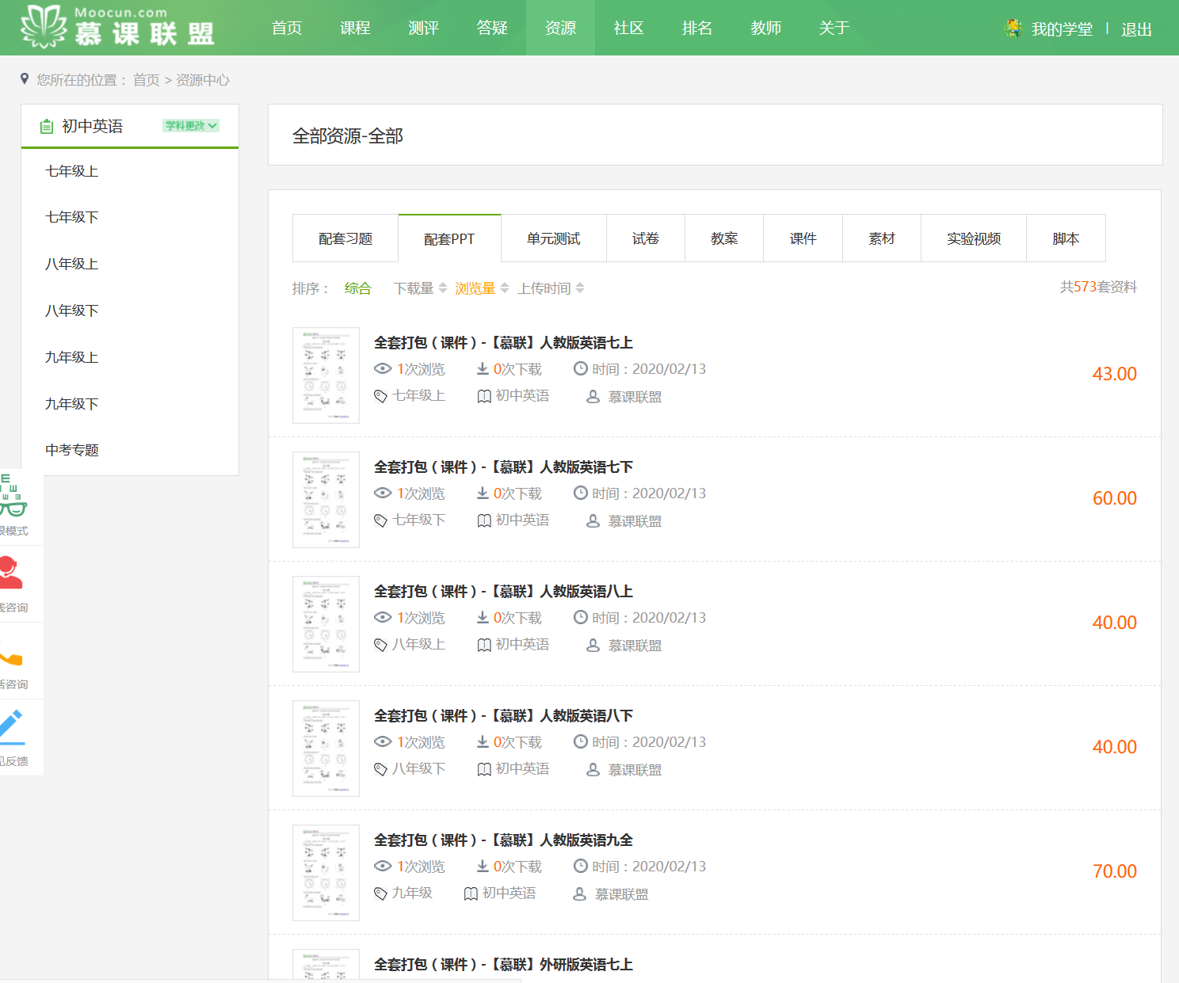The height and width of the screenshot is (983, 1179).
Task: Click the tag icon next to 七年级下
Action: pyautogui.click(x=380, y=520)
